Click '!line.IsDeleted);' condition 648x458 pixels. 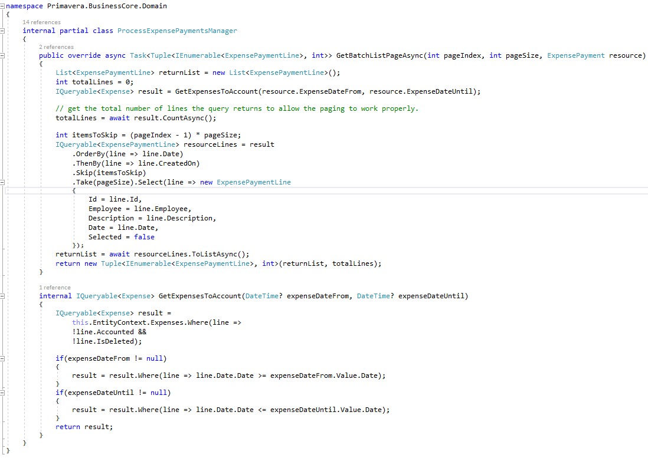[x=107, y=342]
